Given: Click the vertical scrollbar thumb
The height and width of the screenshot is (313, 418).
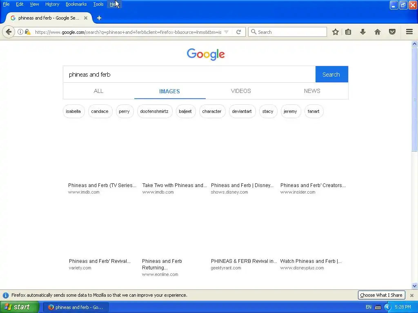Looking at the screenshot, I should tap(414, 99).
